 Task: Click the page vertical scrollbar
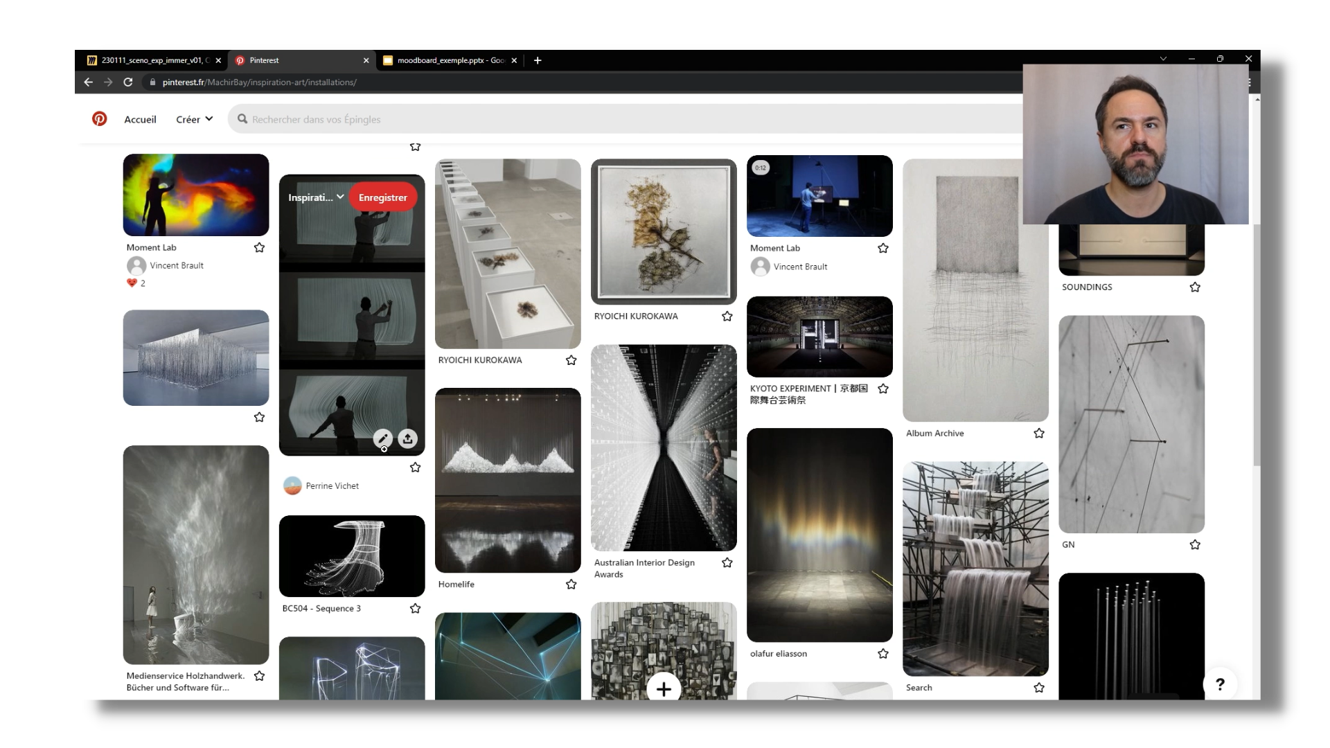(1257, 346)
